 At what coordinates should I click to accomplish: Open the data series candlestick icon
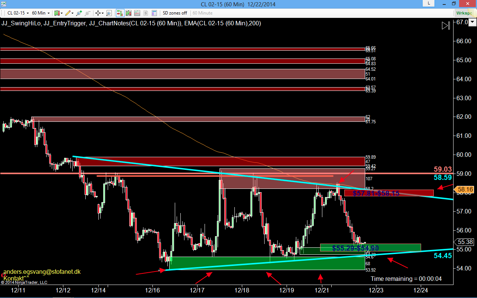tap(129, 13)
